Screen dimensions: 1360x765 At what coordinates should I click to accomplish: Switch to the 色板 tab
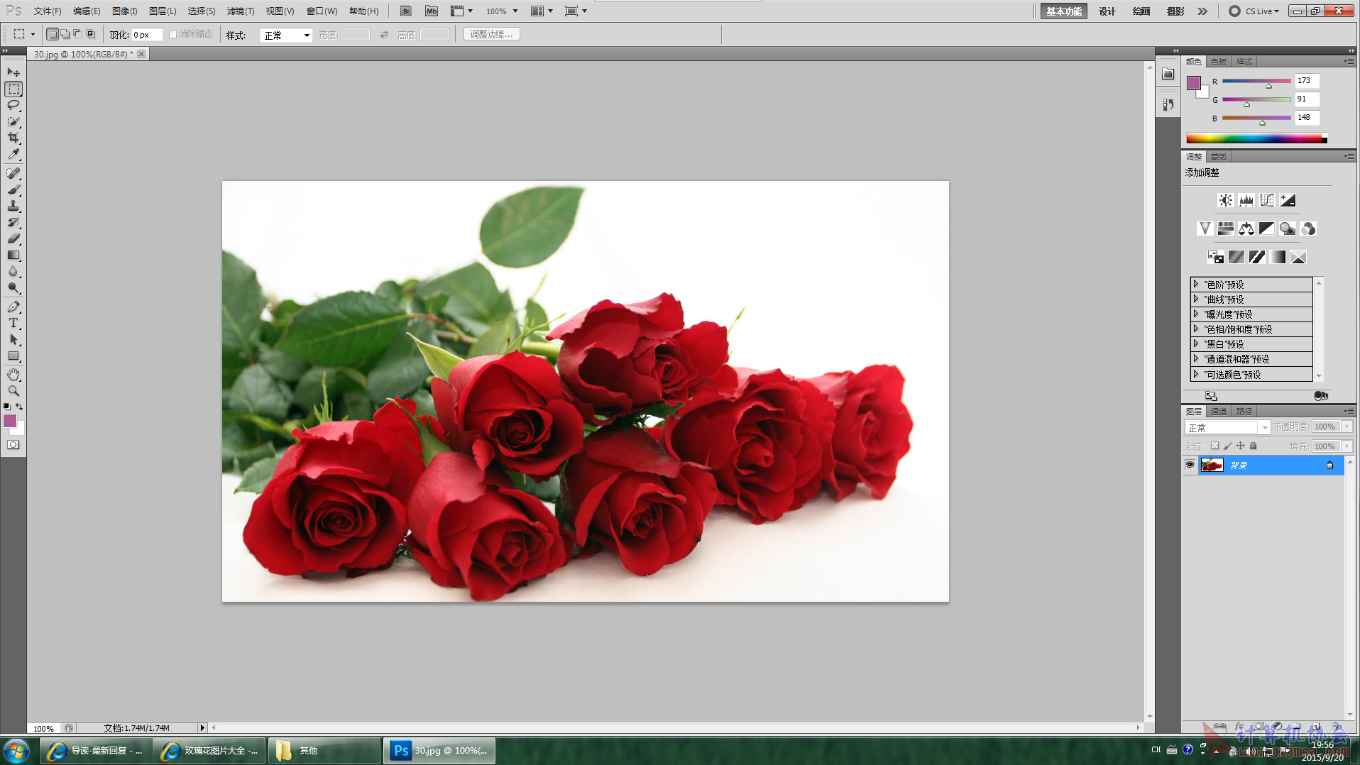[x=1219, y=62]
